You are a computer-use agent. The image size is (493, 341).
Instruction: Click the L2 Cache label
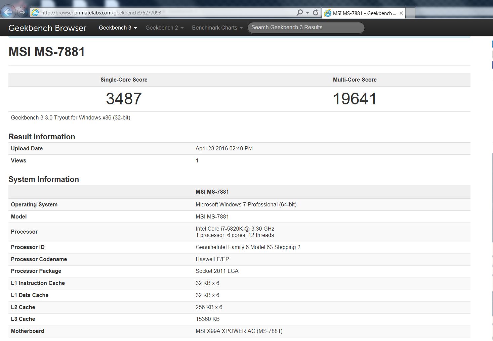tap(23, 307)
